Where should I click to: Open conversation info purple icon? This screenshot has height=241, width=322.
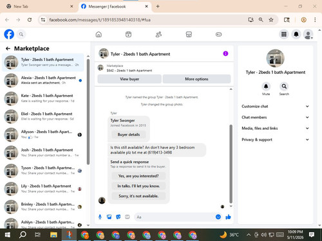click(225, 53)
